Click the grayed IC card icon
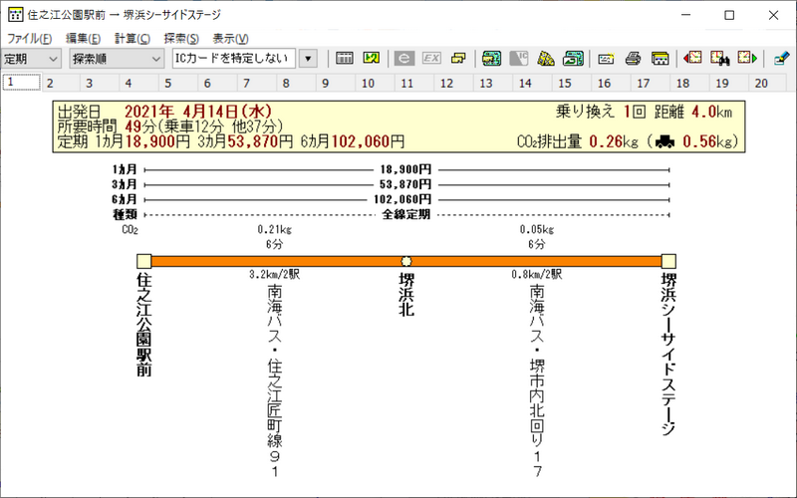This screenshot has height=498, width=797. [519, 59]
